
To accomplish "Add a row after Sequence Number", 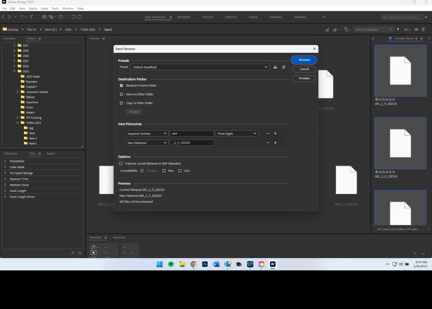I will [x=275, y=133].
